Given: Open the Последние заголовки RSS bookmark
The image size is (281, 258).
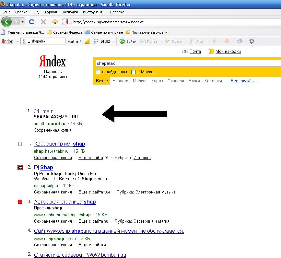Looking at the screenshot, I should 146,32.
